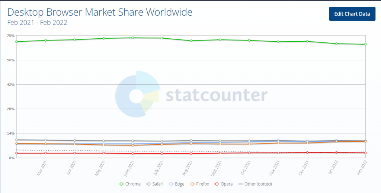Click the Edit Chart Data button
The height and width of the screenshot is (193, 381).
352,14
